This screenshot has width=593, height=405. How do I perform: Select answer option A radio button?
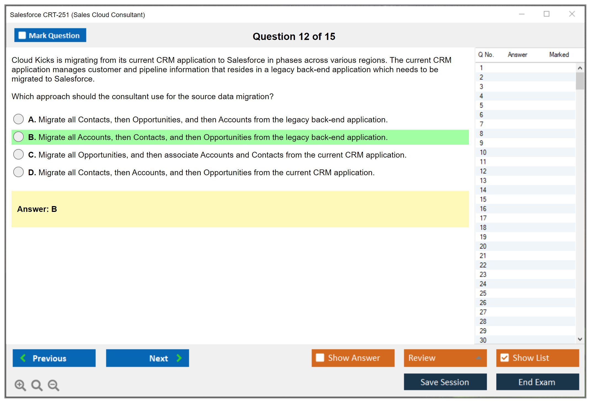click(18, 119)
